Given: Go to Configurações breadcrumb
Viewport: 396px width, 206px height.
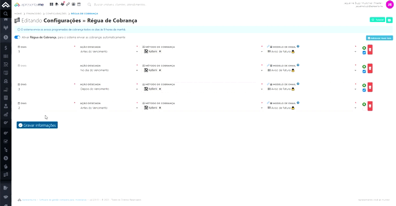Looking at the screenshot, I should tap(56, 14).
